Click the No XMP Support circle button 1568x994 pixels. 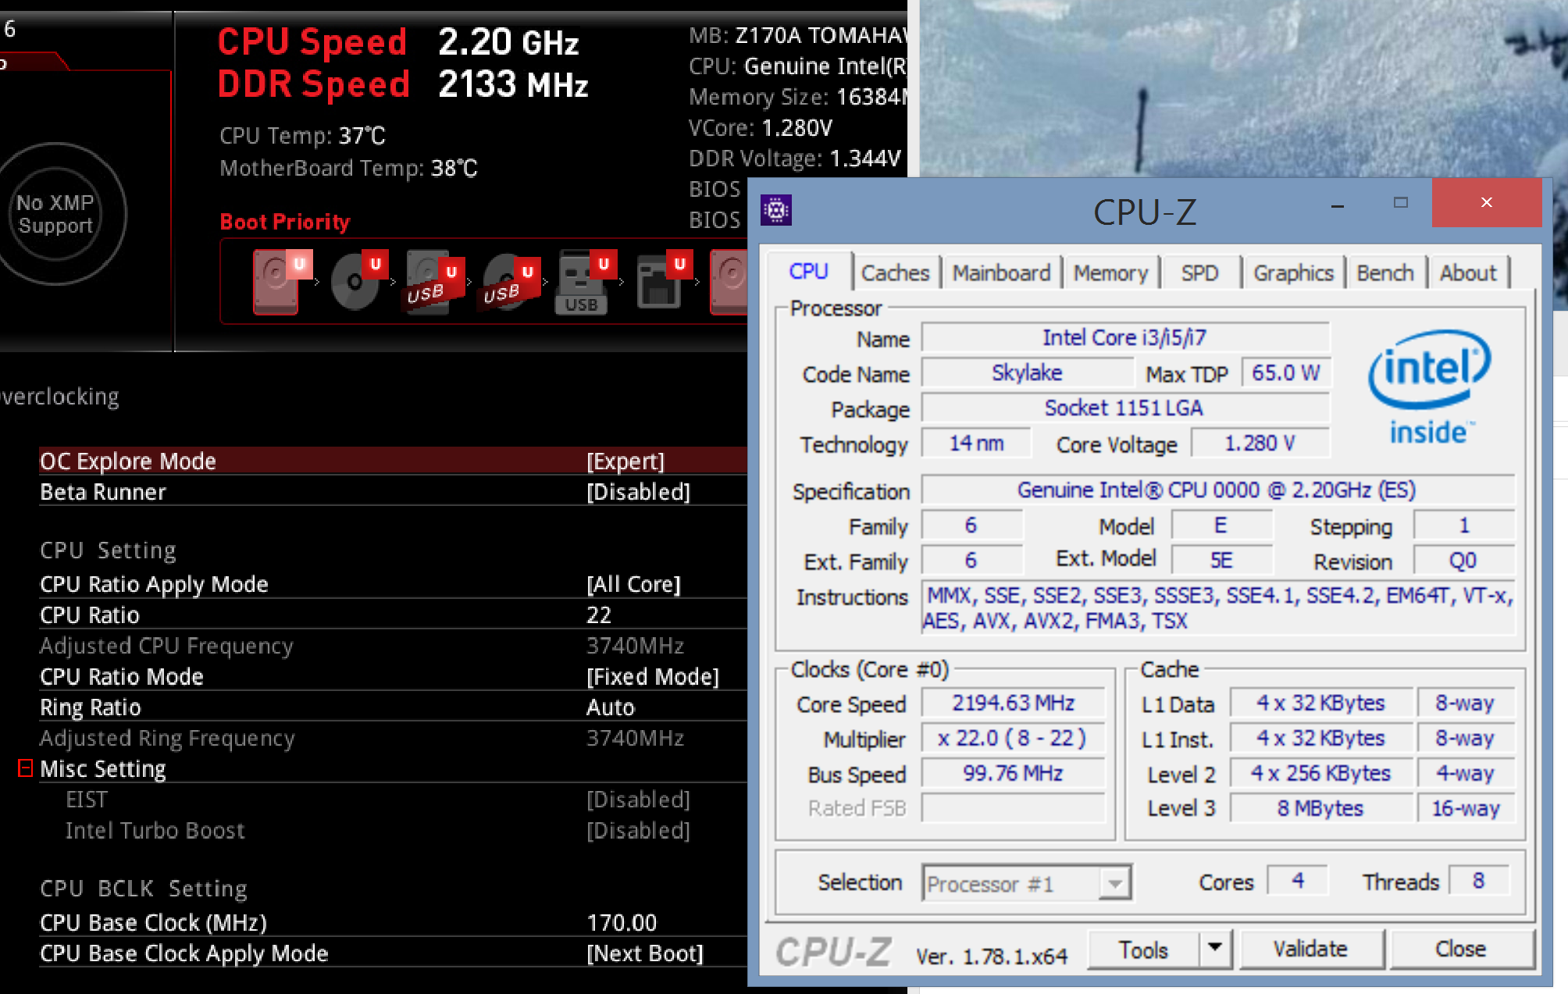[55, 214]
